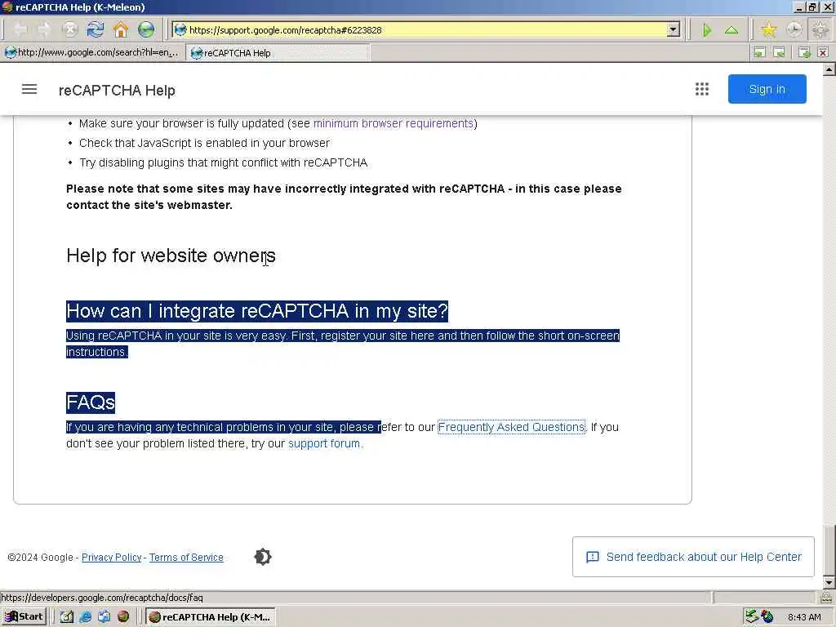Click 'How can I integrate reCAPTCHA' heading
This screenshot has width=836, height=627.
pos(257,311)
